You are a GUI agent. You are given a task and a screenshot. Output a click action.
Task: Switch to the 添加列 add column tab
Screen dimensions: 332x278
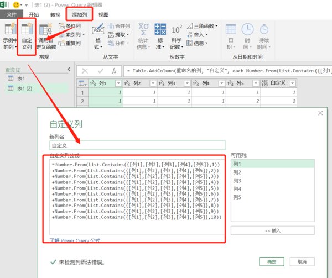point(79,14)
